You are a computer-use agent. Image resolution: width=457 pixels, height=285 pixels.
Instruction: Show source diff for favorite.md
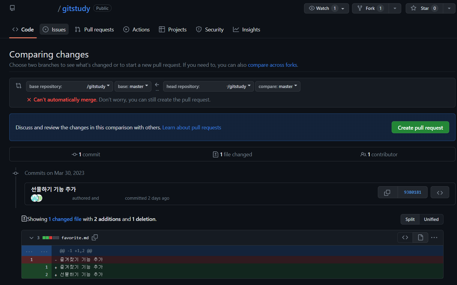pos(405,237)
